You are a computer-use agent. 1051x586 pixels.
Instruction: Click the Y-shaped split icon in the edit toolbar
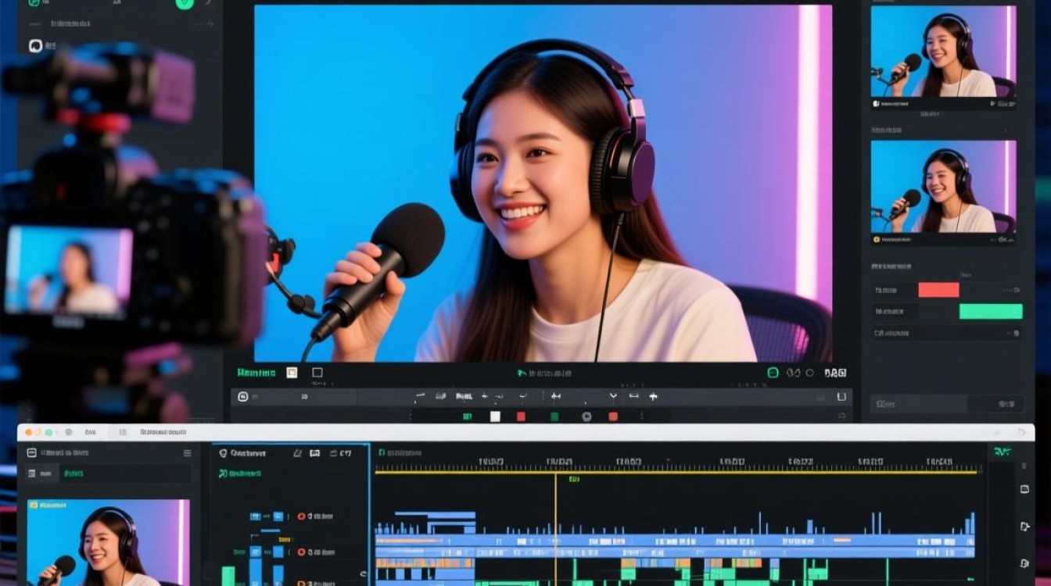click(x=613, y=397)
